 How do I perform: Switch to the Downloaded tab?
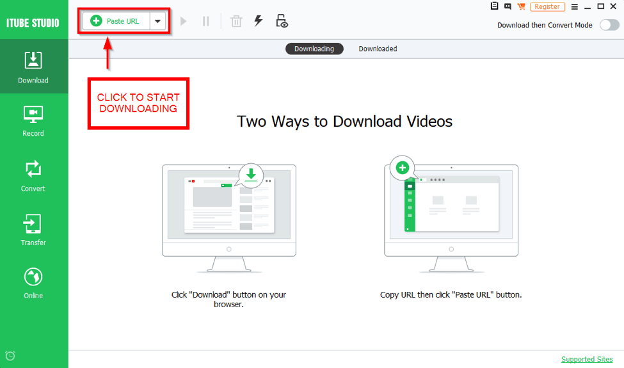pyautogui.click(x=378, y=49)
